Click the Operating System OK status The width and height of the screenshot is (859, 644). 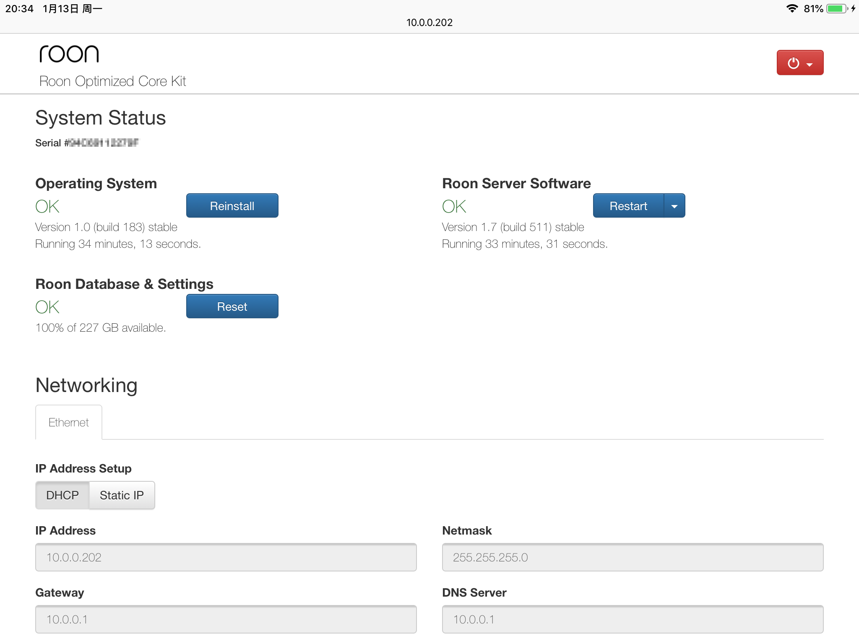pos(47,206)
